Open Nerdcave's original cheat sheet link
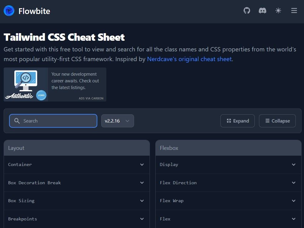This screenshot has height=228, width=304. click(189, 59)
